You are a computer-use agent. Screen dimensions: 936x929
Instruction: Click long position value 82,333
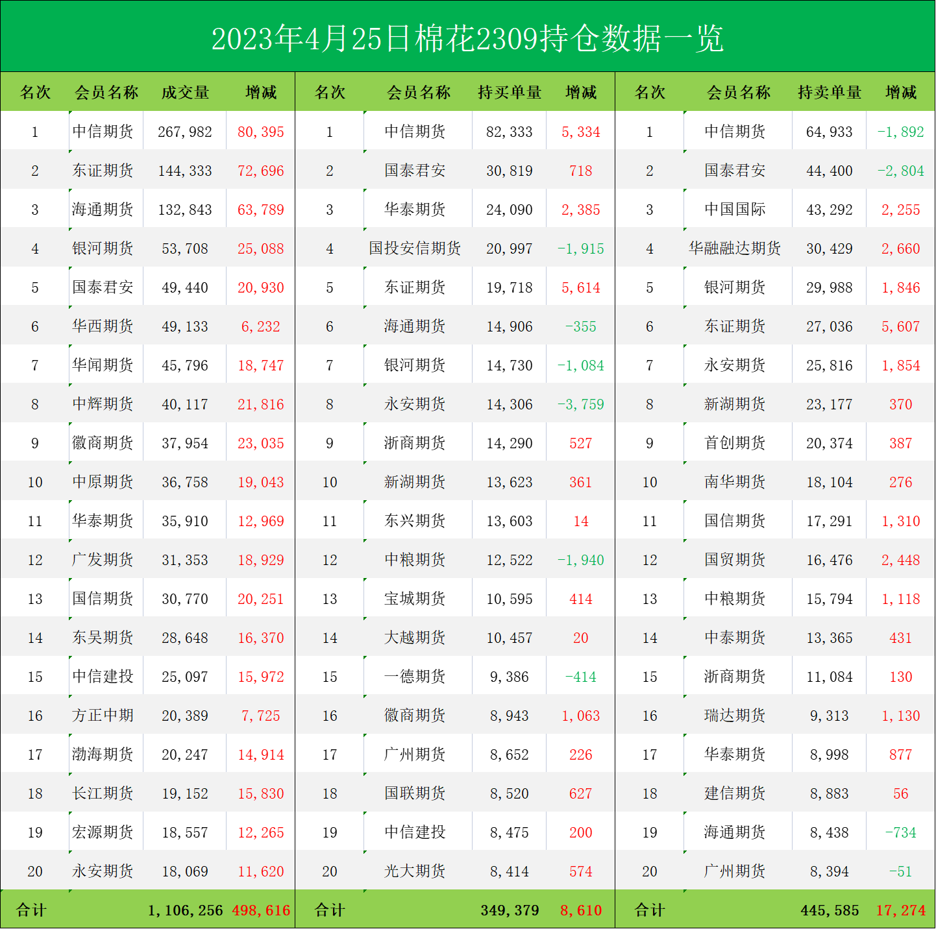coord(510,132)
